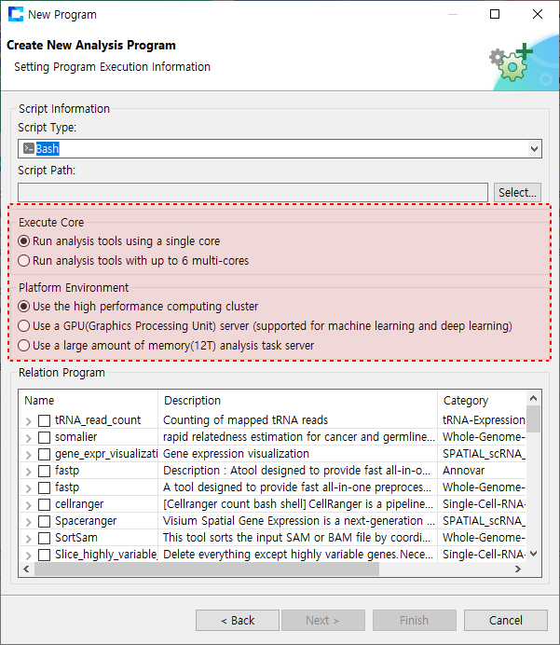Check the Slice_highly_variable checkbox
The width and height of the screenshot is (560, 645).
coord(44,555)
